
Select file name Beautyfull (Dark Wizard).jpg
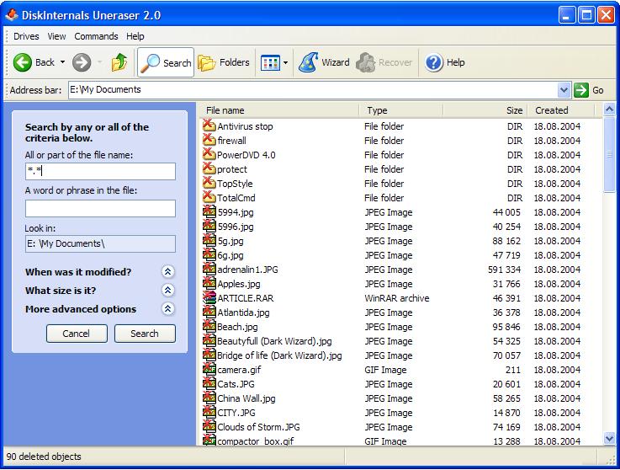274,341
